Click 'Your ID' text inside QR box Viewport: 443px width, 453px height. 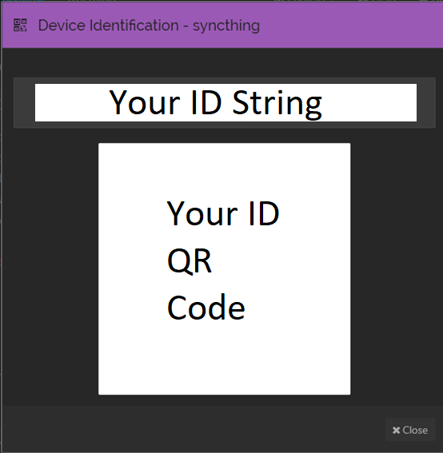(223, 213)
